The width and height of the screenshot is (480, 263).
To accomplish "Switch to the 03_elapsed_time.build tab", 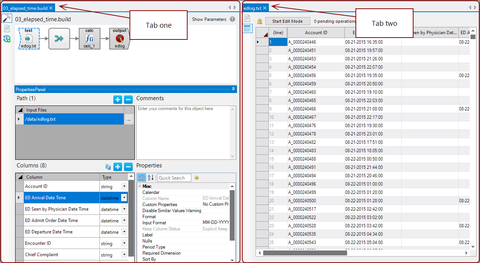I will (x=25, y=8).
